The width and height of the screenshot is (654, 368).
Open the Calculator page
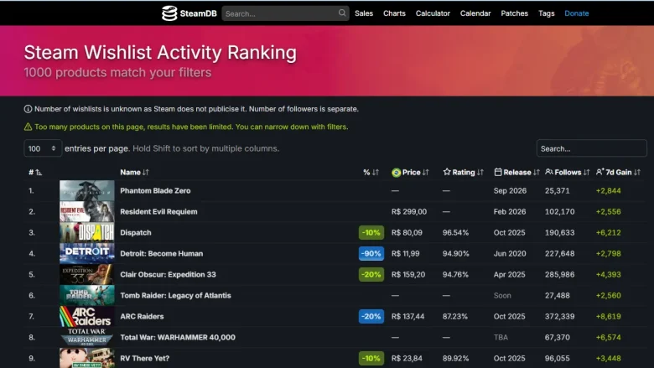(433, 13)
